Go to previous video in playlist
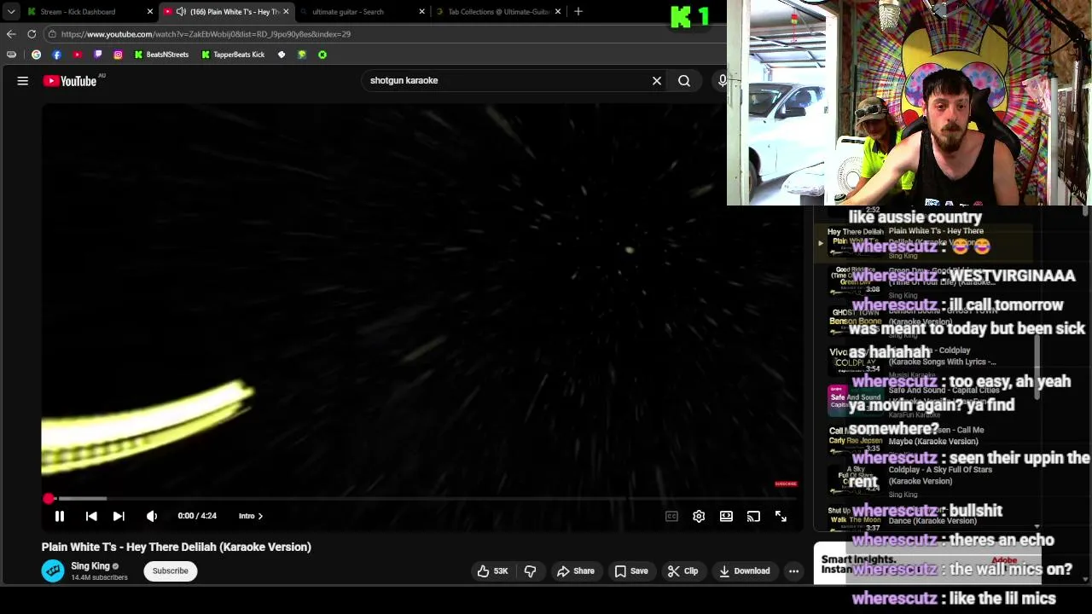The height and width of the screenshot is (614, 1092). click(x=91, y=516)
